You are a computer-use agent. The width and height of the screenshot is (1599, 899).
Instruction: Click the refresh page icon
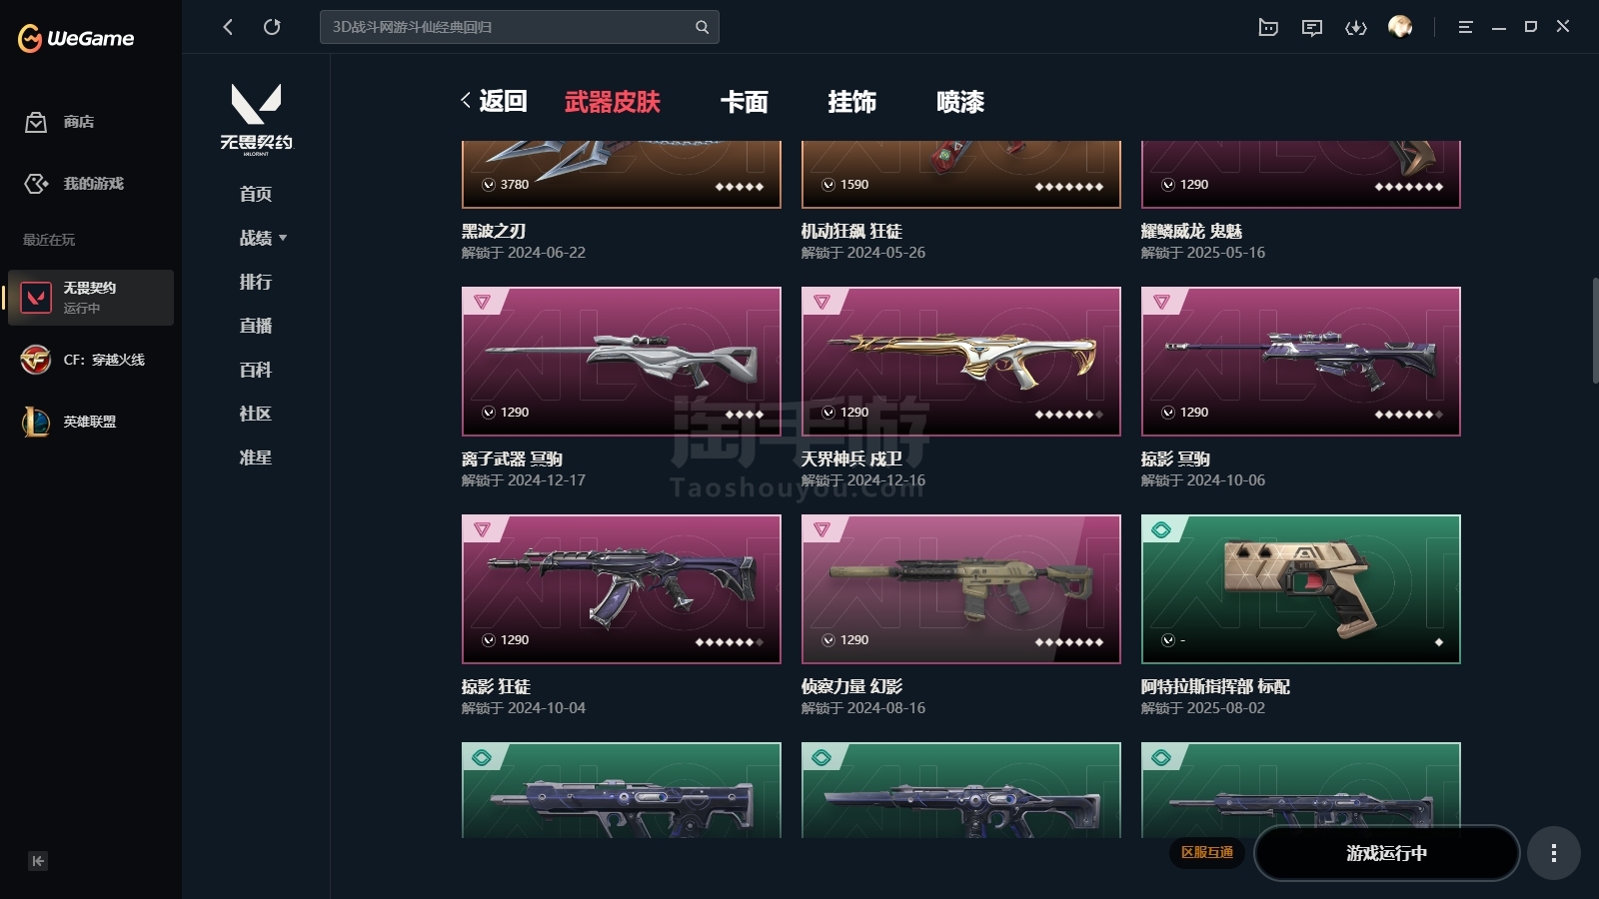(272, 27)
